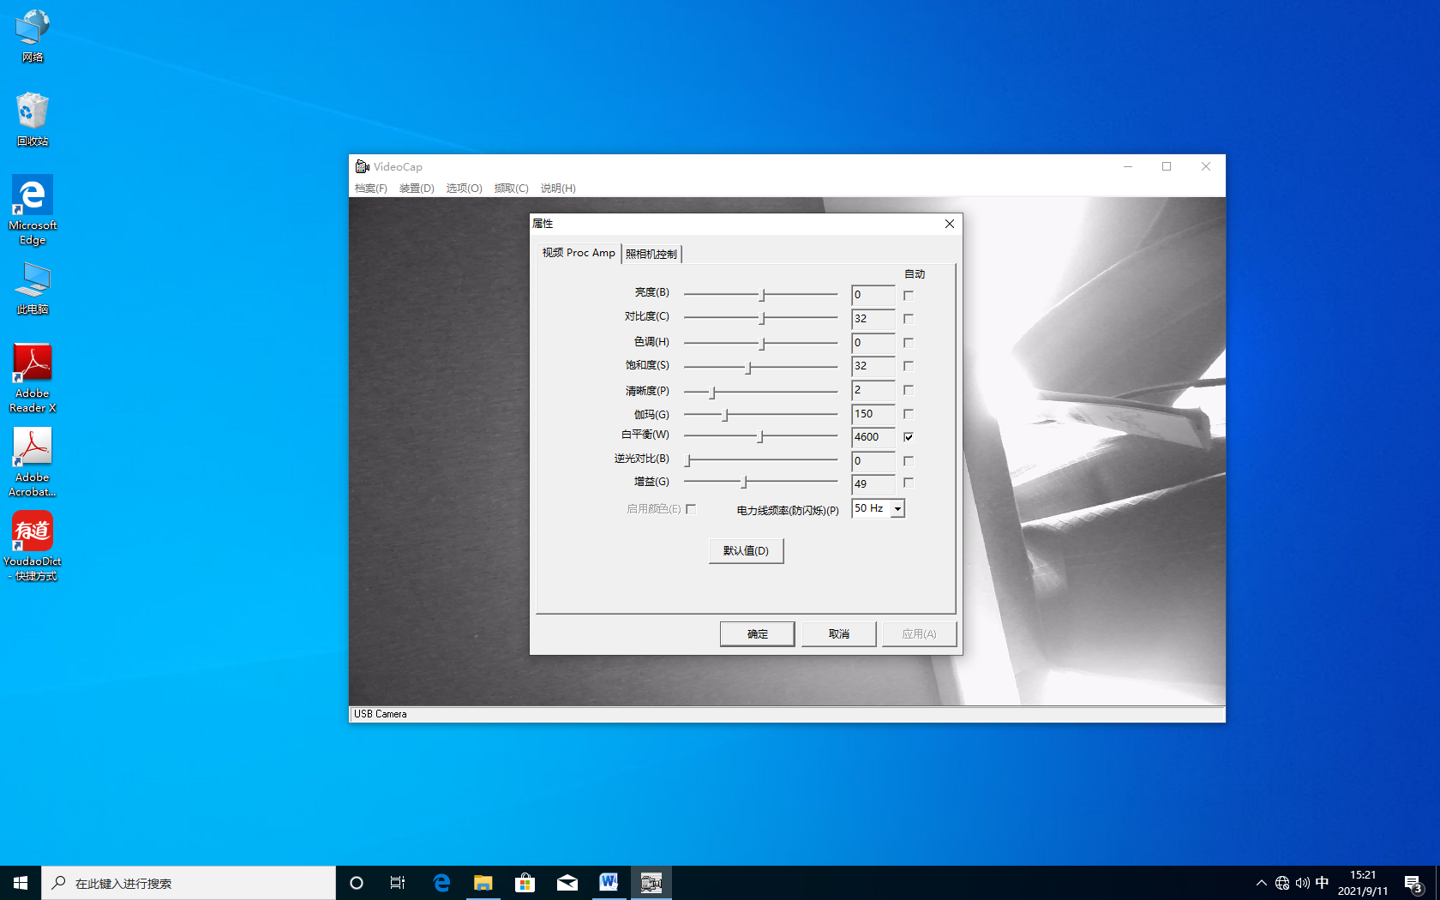Click the volume speaker tray icon
1440x900 pixels.
(1303, 883)
